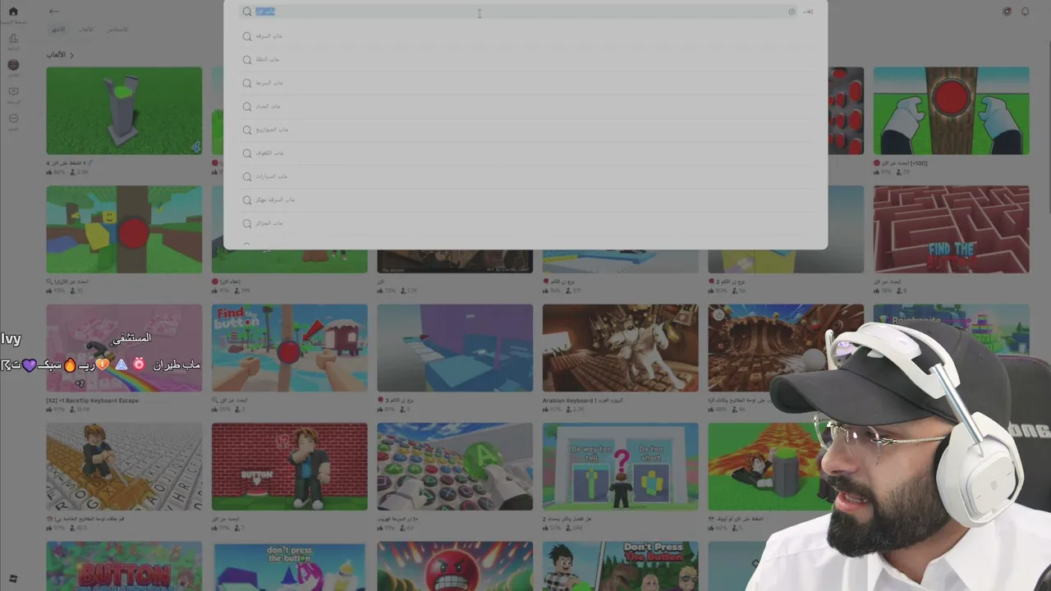Open the Robux balance icon
The image size is (1051, 591).
click(1007, 11)
